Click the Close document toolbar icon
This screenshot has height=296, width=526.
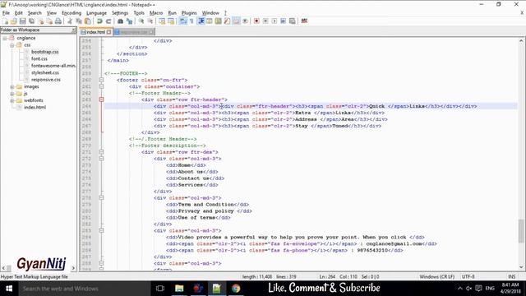41,21
